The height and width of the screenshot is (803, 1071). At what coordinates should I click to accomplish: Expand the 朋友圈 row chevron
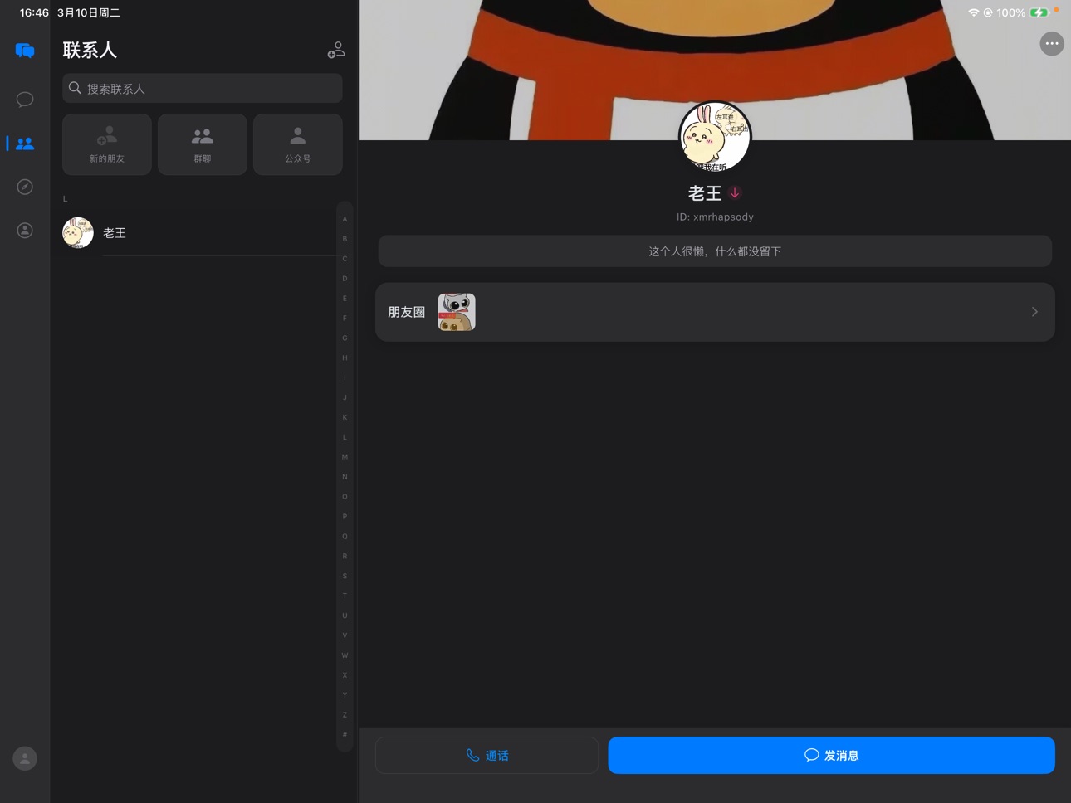tap(1034, 312)
